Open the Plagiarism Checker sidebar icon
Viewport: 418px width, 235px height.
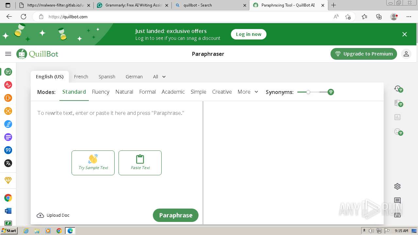click(x=8, y=98)
